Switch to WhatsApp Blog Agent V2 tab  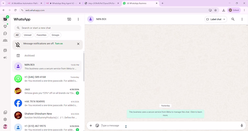tap(63, 3)
